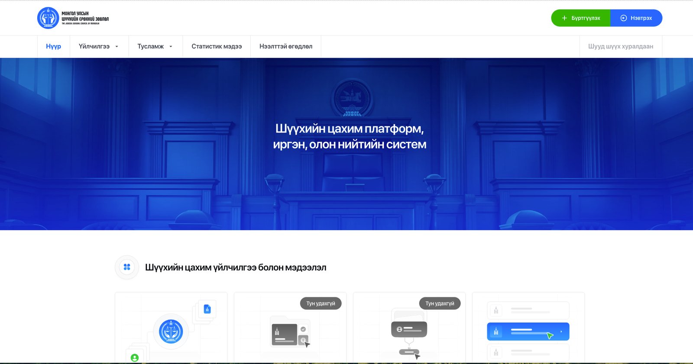Go to the Нүүр home tab
693x364 pixels.
click(54, 46)
